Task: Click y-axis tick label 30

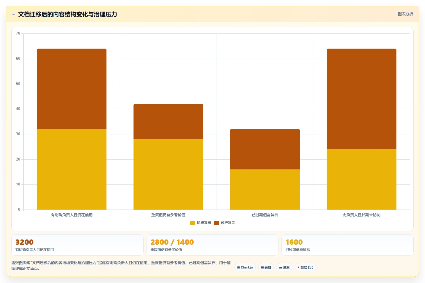Action: (18, 134)
